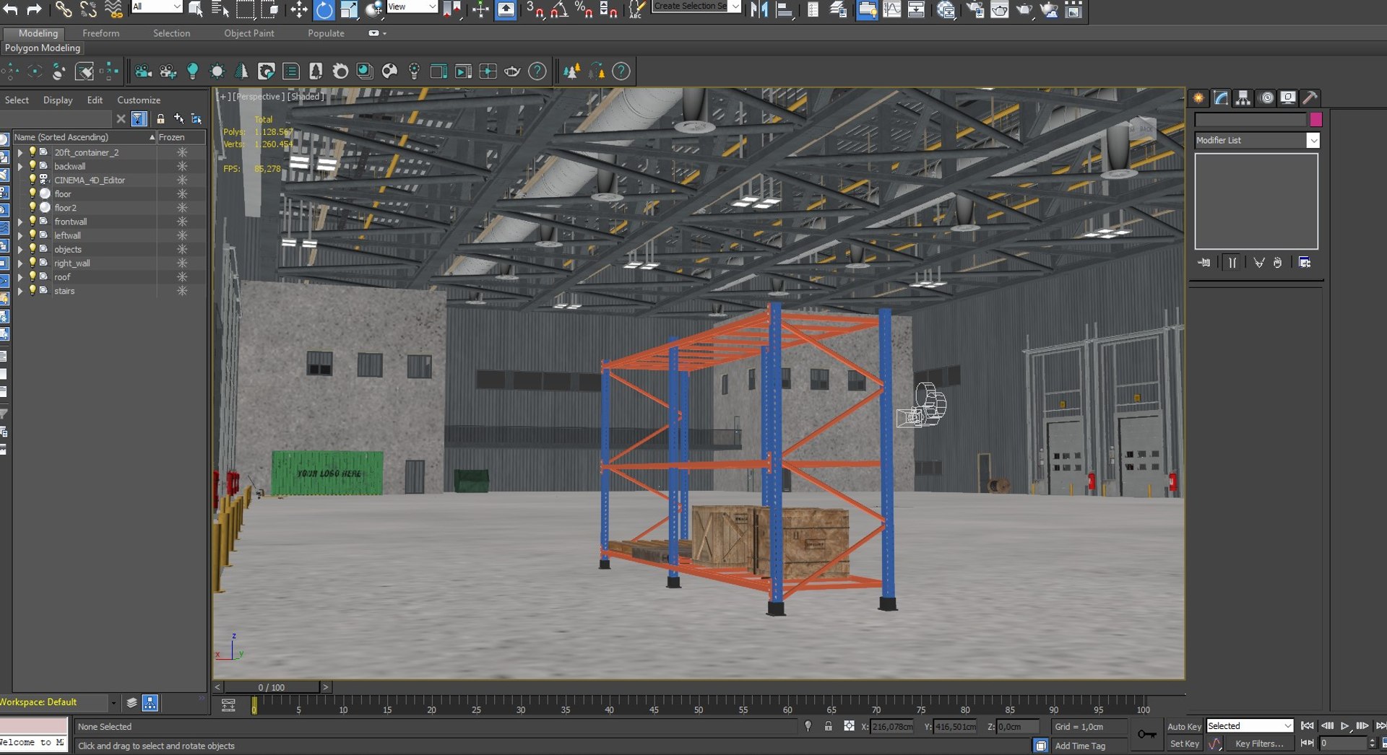The image size is (1387, 755).
Task: Open the Create Selection Set dropdown
Action: (x=696, y=6)
